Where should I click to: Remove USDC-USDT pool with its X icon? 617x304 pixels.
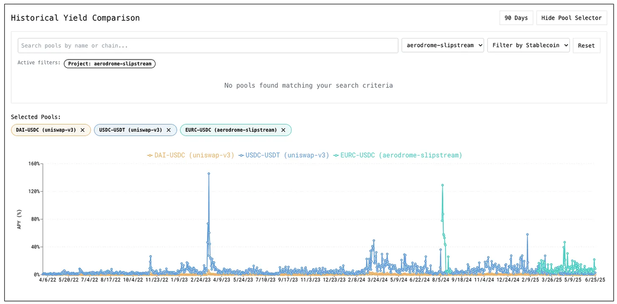[169, 130]
